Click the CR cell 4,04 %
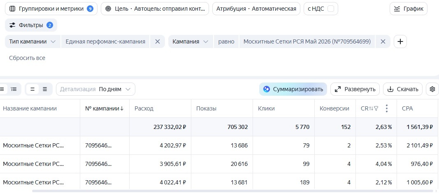This screenshot has width=439, height=193. (x=383, y=164)
